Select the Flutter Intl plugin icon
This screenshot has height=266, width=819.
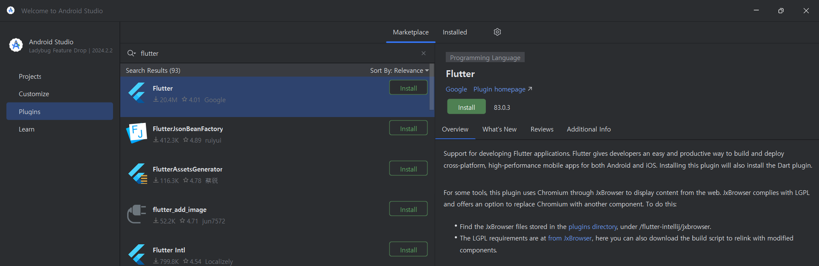[x=137, y=254]
